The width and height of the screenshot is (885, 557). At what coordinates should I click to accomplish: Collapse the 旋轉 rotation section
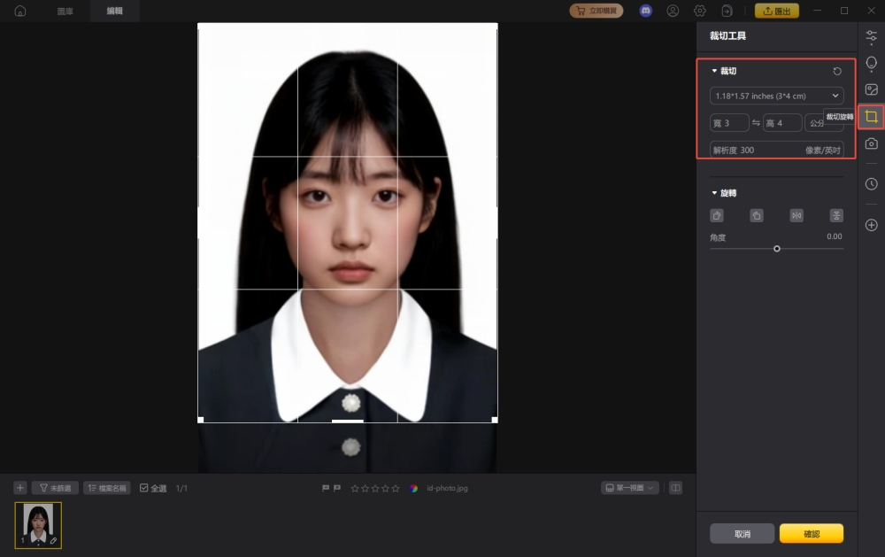point(714,192)
